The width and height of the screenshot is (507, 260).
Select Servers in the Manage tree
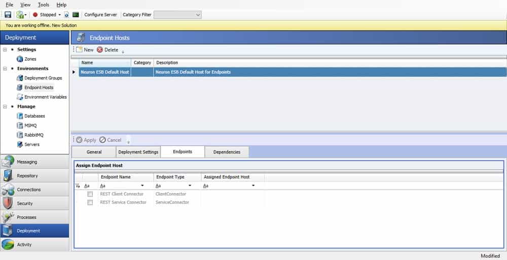coord(31,144)
